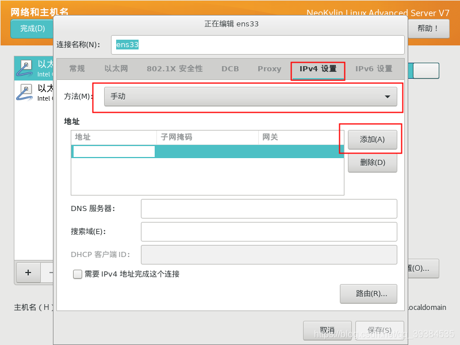Switch to the Proxy tab
The height and width of the screenshot is (345, 460).
tap(269, 68)
